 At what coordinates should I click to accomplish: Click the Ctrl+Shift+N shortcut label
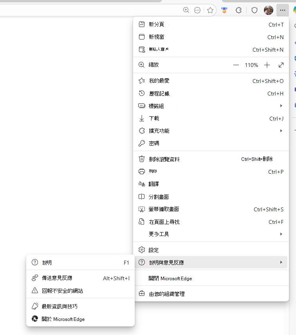268,50
